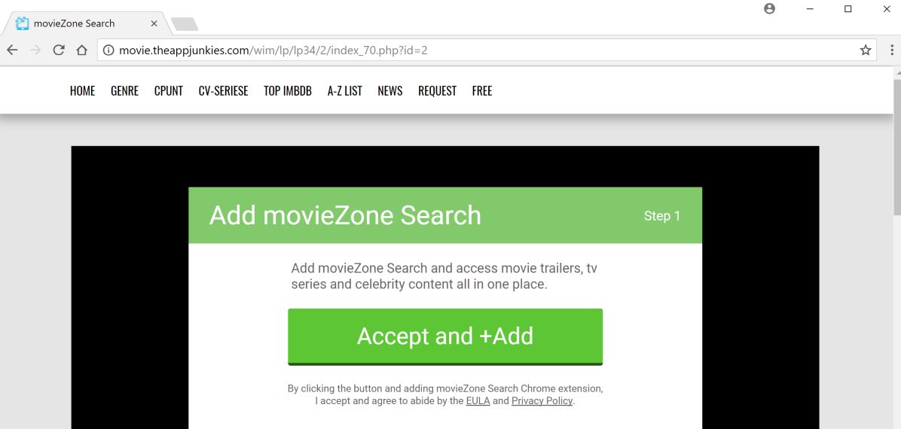Open the GENRE menu item
Viewport: 901px width, 429px height.
(x=125, y=91)
